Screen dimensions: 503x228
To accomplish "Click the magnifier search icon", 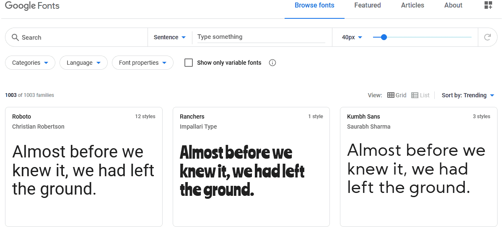I will pyautogui.click(x=15, y=38).
